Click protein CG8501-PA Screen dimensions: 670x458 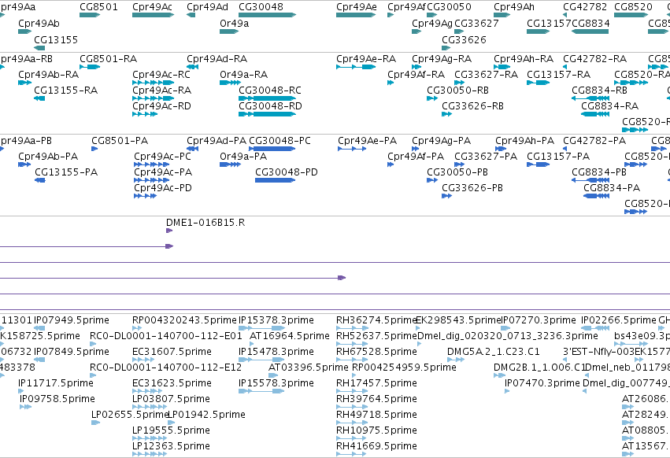[120, 141]
